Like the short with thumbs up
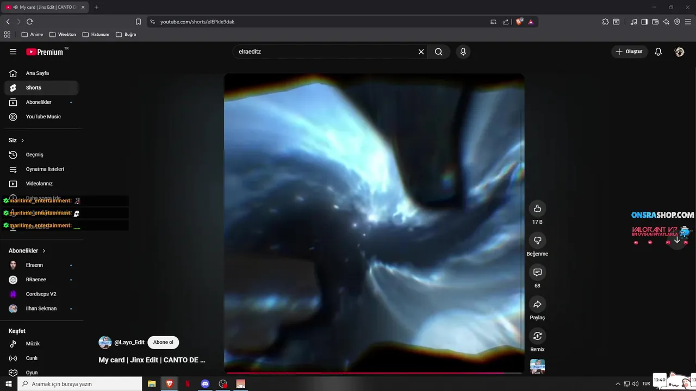 tap(537, 209)
